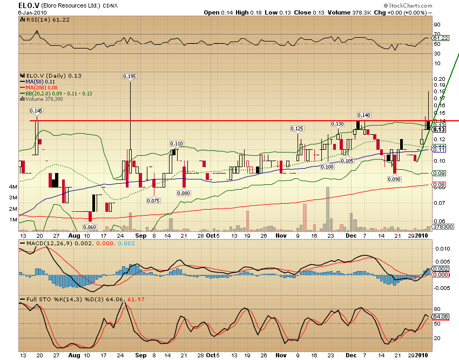Click the green 0.09 lower band axis tag
Viewport: 459px width, 360px height.
439,174
